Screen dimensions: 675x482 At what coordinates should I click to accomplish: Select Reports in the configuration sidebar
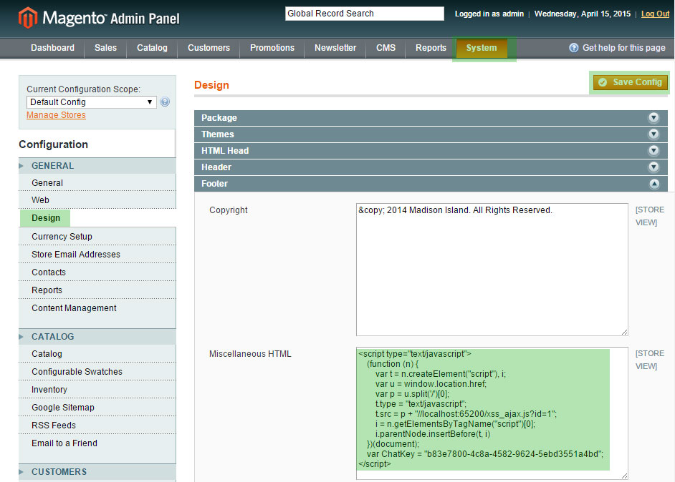tap(97, 290)
